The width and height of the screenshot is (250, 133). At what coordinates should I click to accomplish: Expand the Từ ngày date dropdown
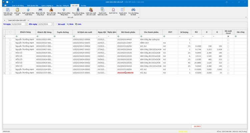click(x=26, y=24)
